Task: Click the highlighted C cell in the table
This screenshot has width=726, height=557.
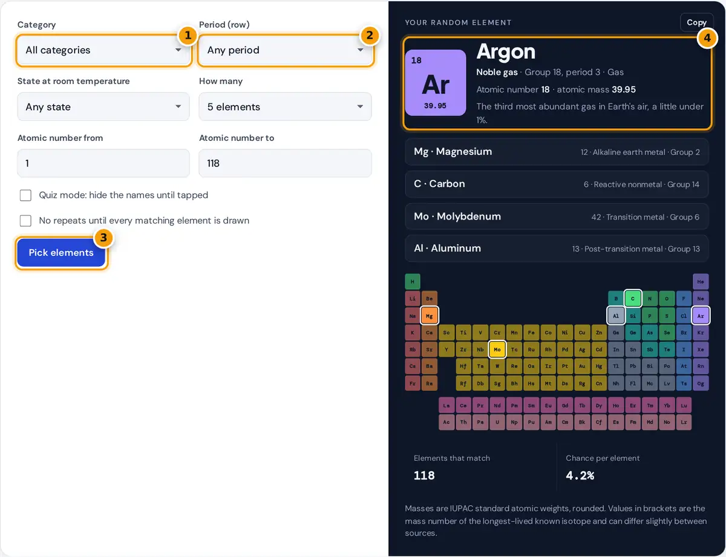Action: coord(633,299)
